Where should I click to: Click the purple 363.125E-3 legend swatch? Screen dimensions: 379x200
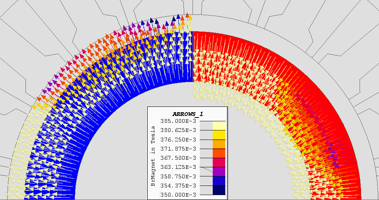click(219, 172)
